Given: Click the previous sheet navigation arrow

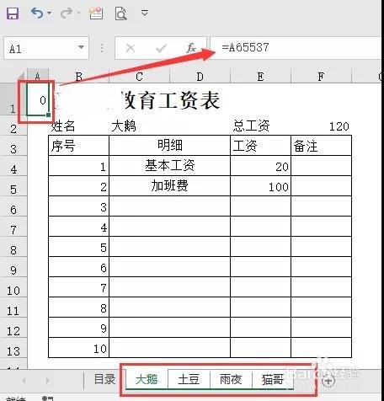Looking at the screenshot, I should pyautogui.click(x=24, y=380).
